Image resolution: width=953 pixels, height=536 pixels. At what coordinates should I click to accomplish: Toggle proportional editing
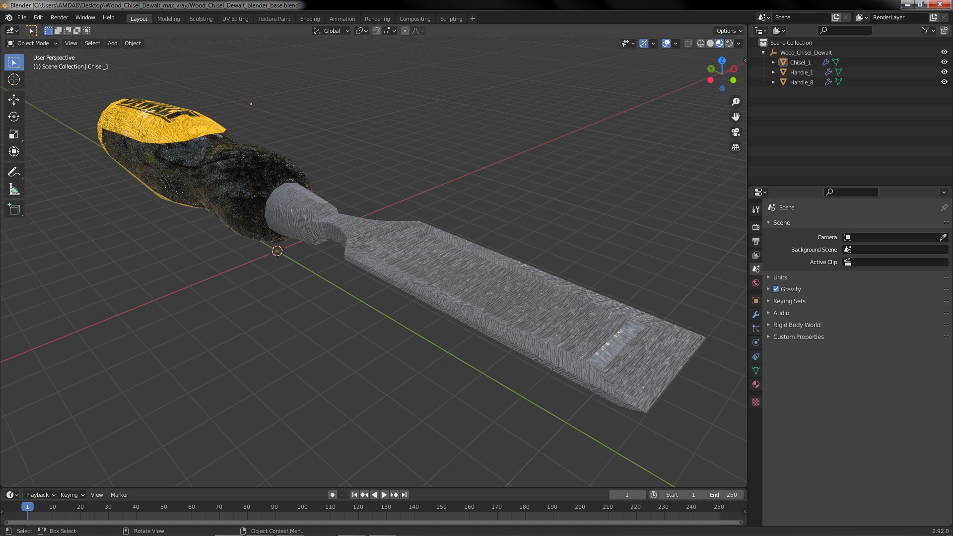pyautogui.click(x=405, y=31)
